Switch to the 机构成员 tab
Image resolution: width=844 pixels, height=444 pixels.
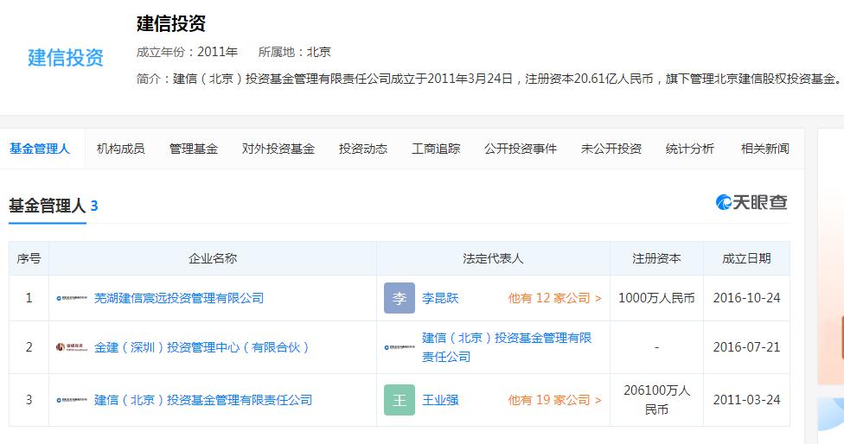tap(120, 149)
